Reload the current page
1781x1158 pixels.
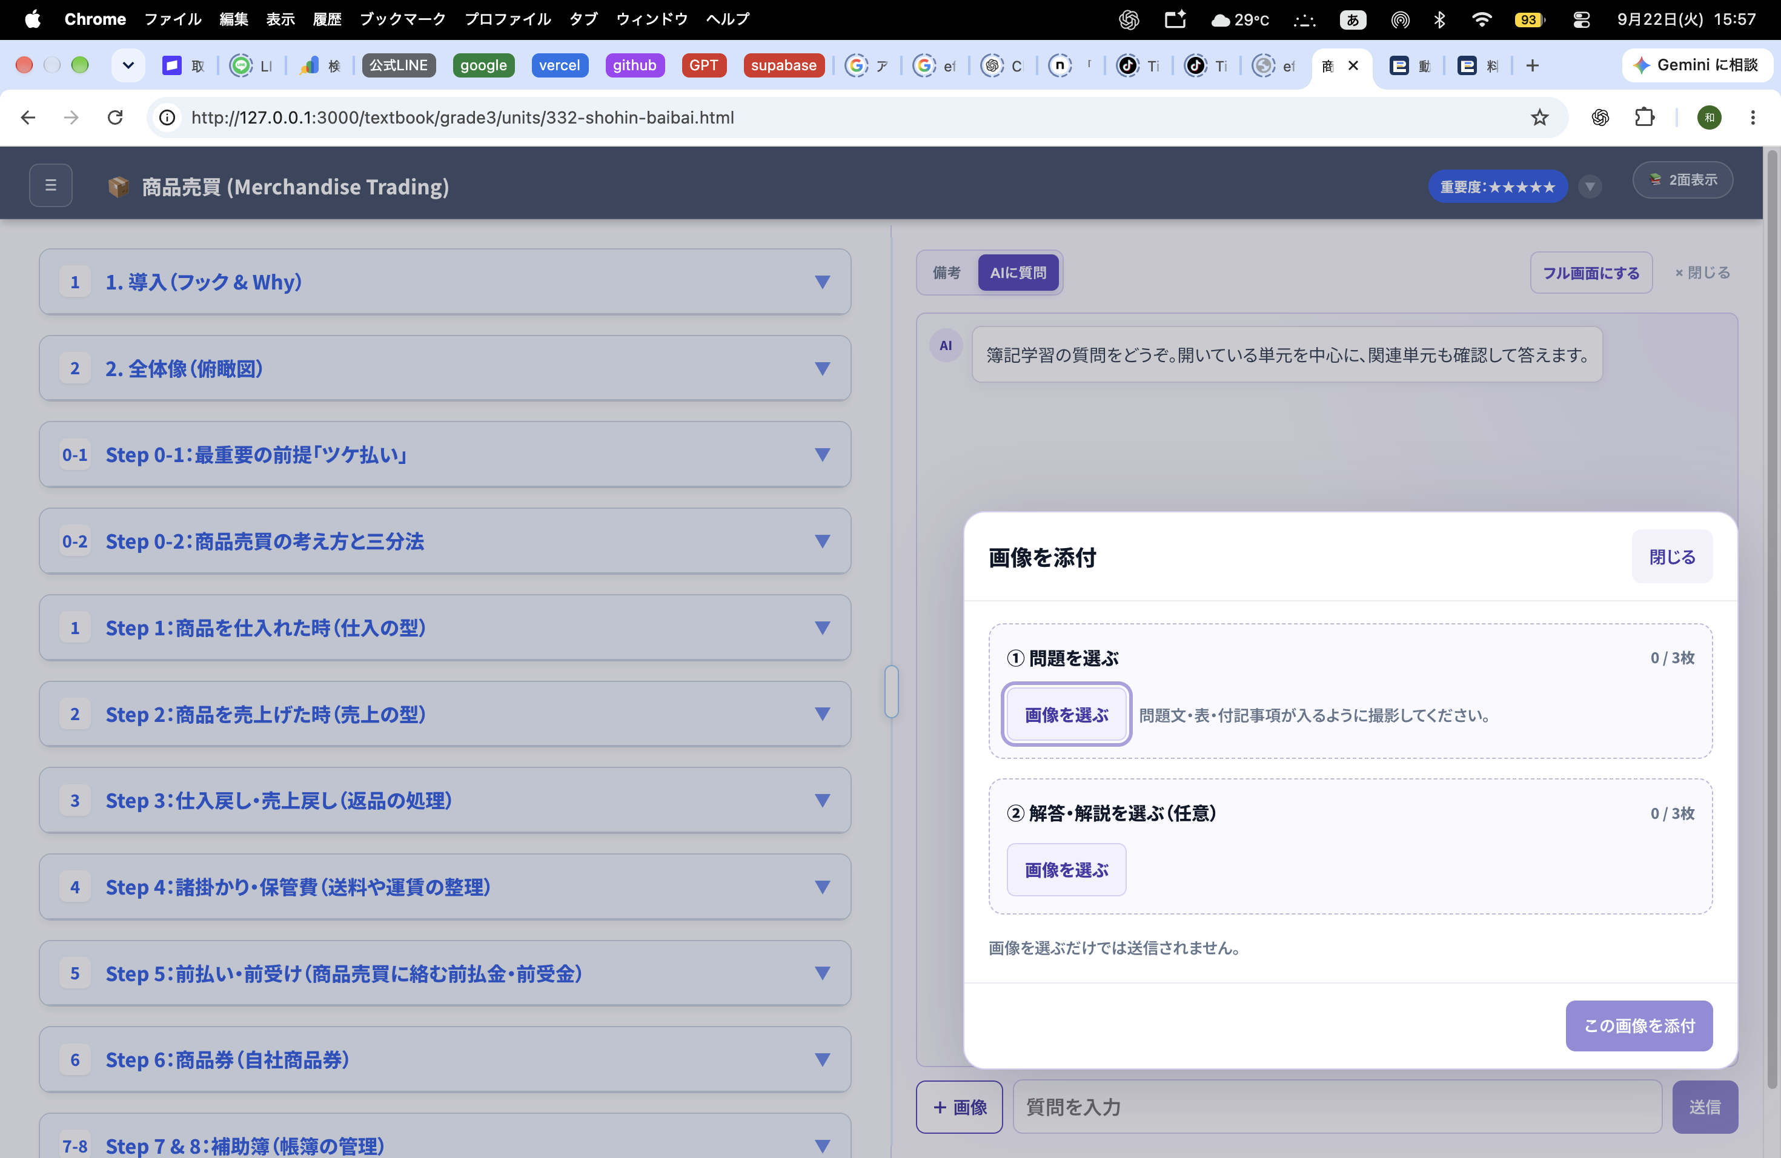coord(115,117)
